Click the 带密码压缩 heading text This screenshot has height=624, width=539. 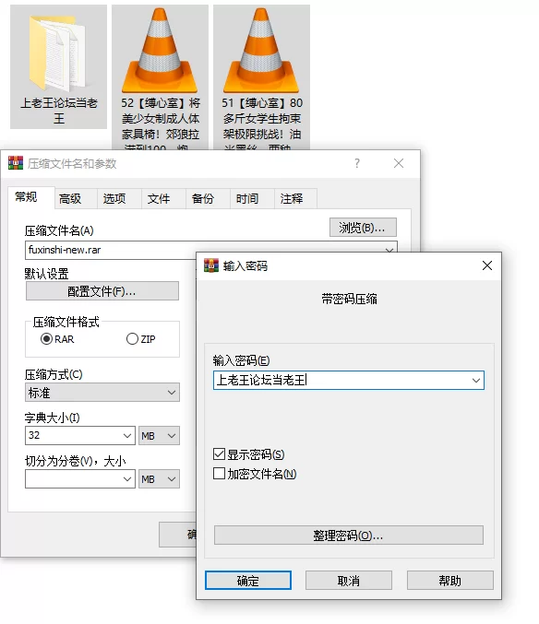(x=349, y=299)
